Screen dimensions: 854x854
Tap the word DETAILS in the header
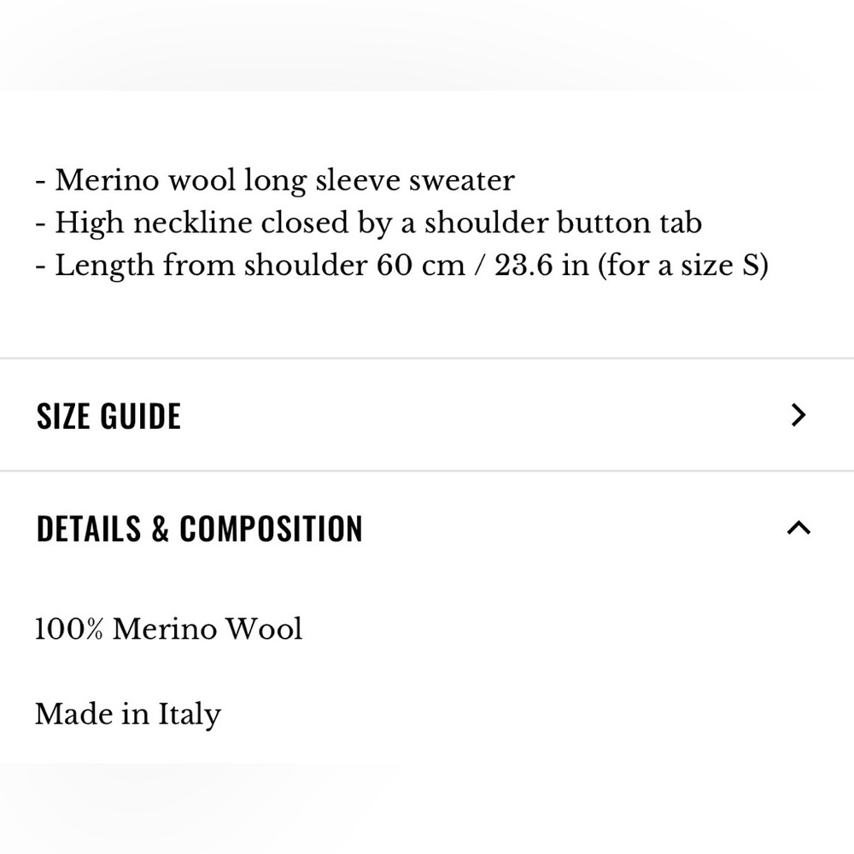click(x=89, y=529)
